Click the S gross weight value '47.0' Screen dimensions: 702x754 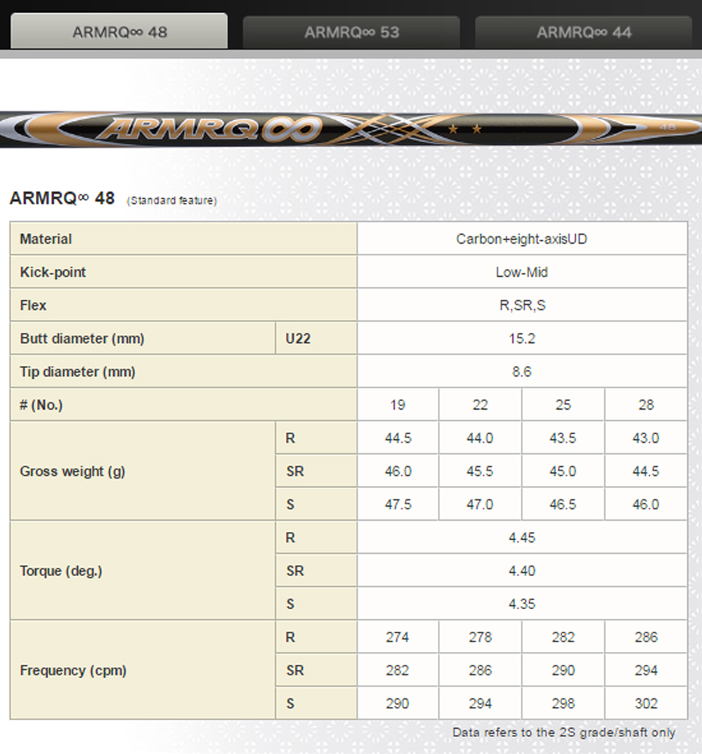point(480,505)
